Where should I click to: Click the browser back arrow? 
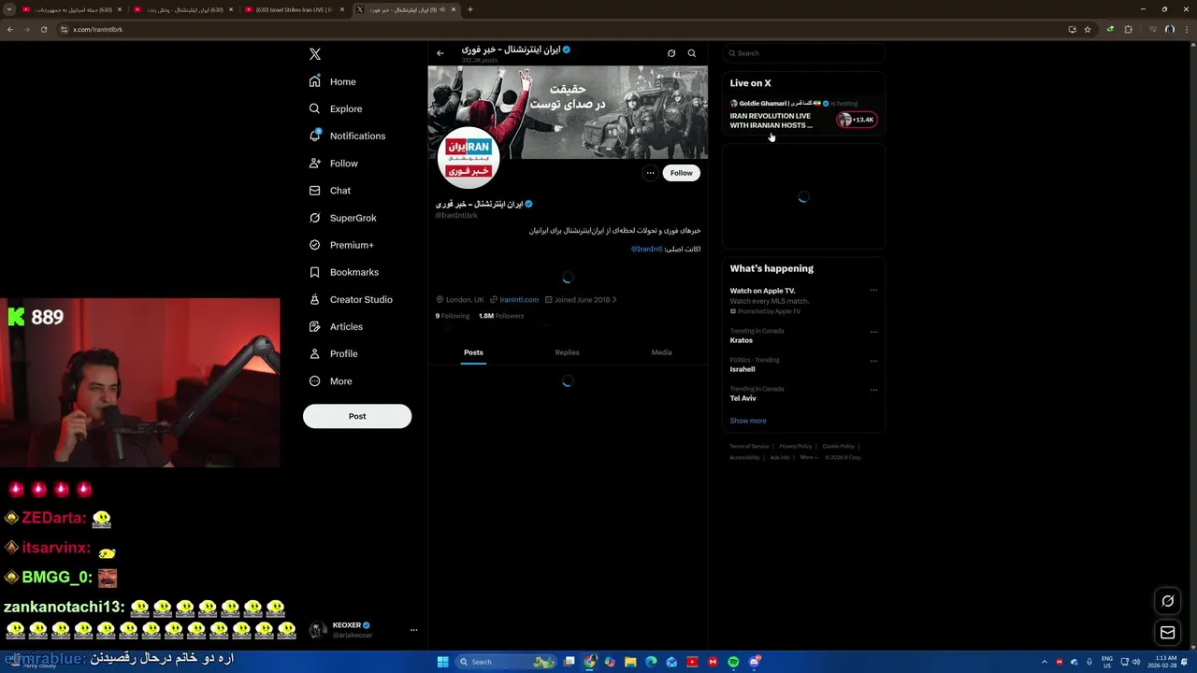click(x=10, y=29)
